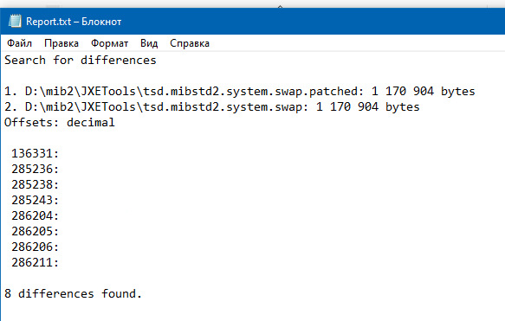Image resolution: width=505 pixels, height=321 pixels.
Task: Place cursor at offset 286206 line
Action: pos(36,247)
